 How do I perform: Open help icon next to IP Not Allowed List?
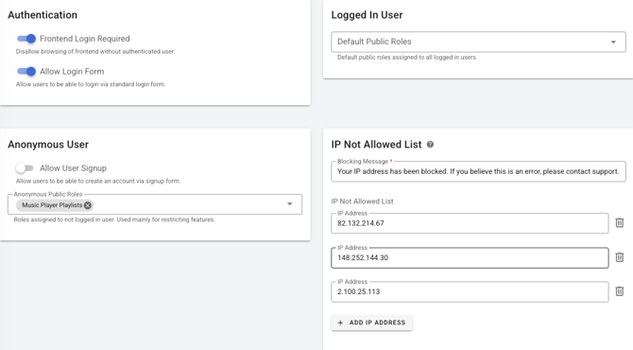click(x=430, y=145)
